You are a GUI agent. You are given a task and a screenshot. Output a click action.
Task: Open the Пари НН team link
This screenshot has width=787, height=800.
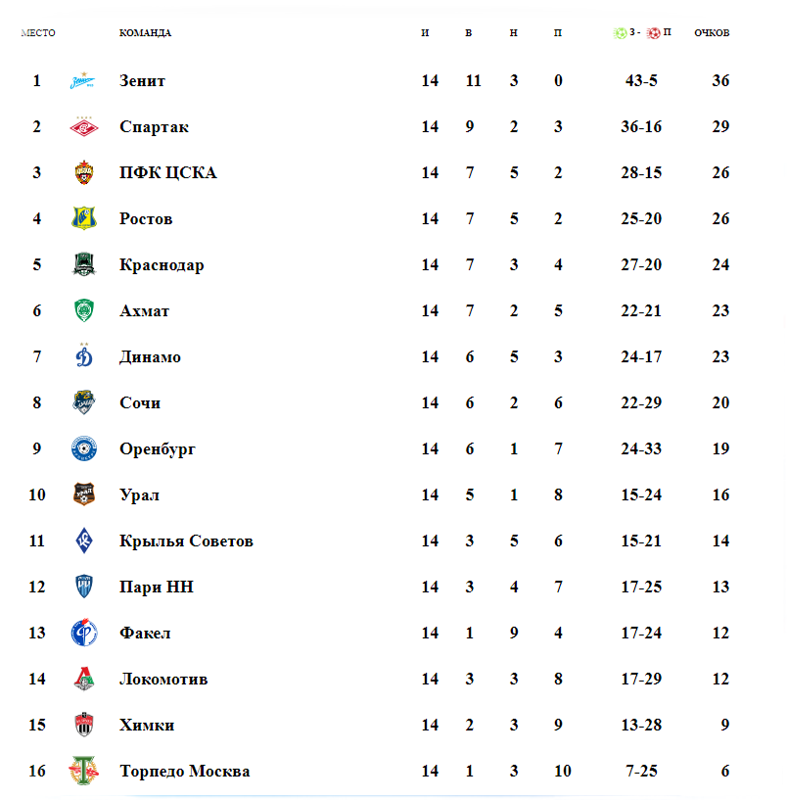pos(157,587)
